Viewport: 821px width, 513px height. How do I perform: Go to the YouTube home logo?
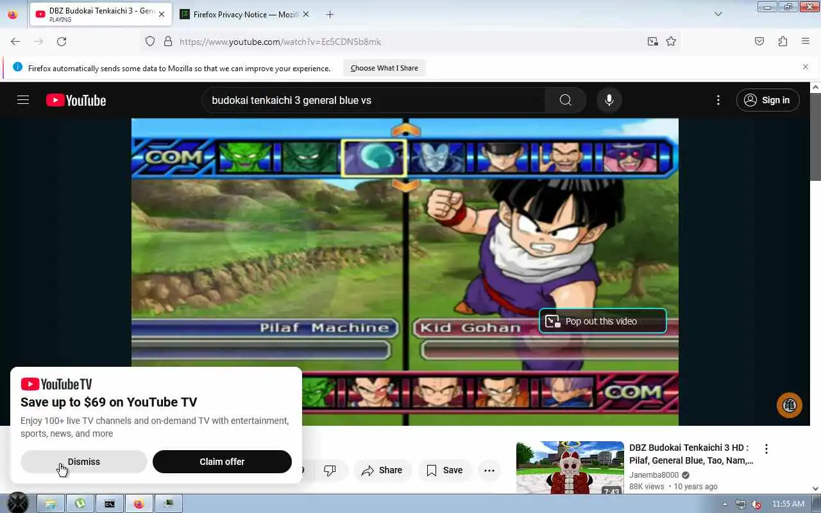point(76,100)
